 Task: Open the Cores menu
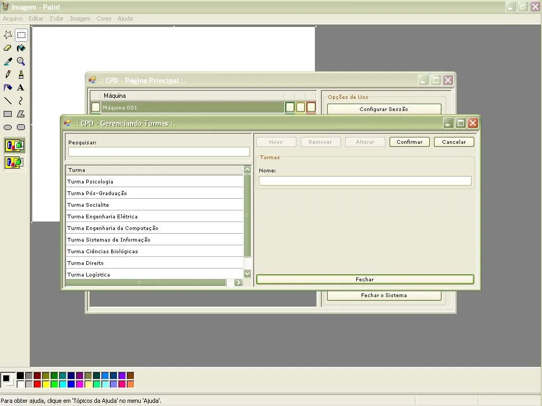tap(104, 19)
